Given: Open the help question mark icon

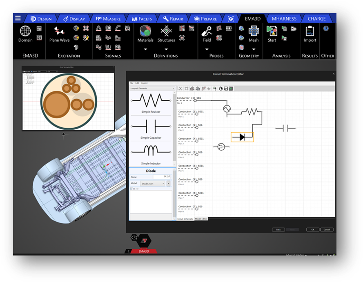Looking at the screenshot, I should [326, 29].
